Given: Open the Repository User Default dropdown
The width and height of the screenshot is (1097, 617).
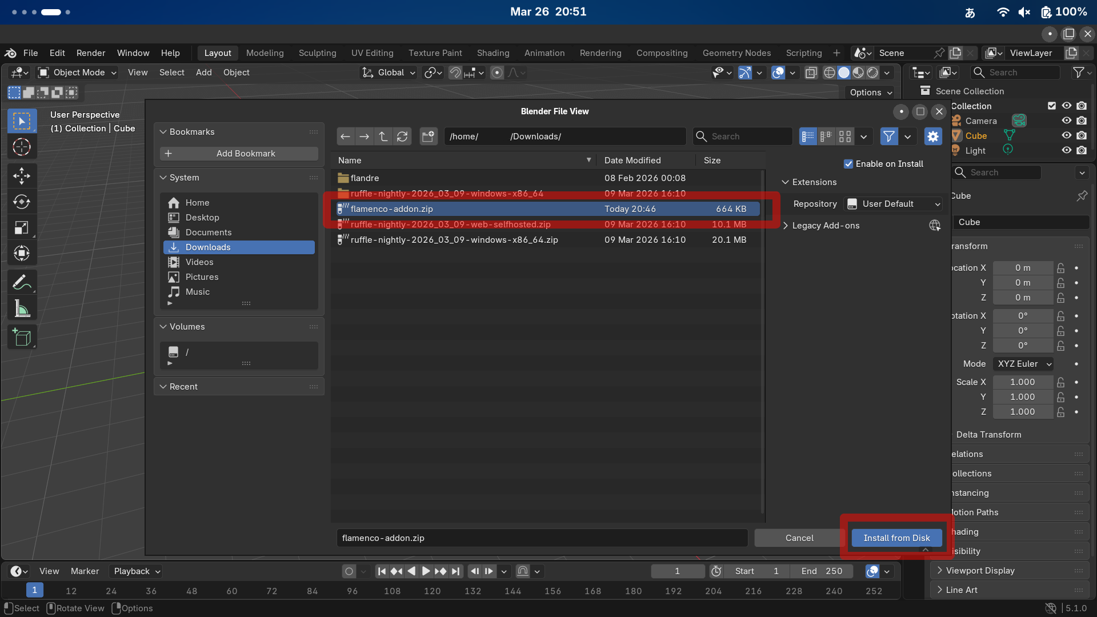Looking at the screenshot, I should [x=893, y=204].
